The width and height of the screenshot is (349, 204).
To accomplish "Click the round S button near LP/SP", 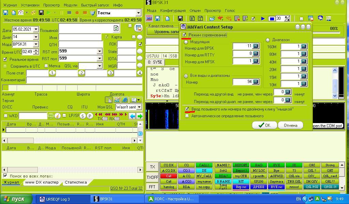I will [82, 116].
